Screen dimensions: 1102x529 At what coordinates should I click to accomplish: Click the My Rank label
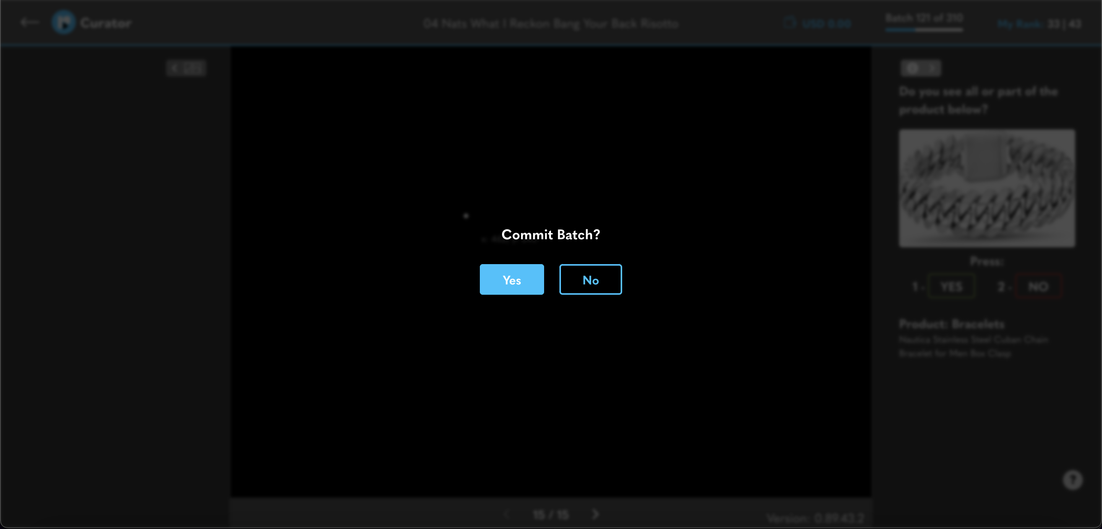[1019, 24]
